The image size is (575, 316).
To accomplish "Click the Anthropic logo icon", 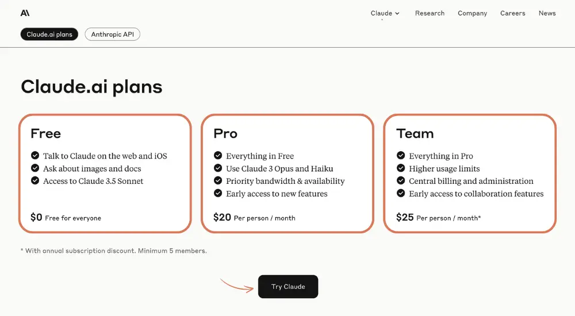I will pyautogui.click(x=25, y=13).
